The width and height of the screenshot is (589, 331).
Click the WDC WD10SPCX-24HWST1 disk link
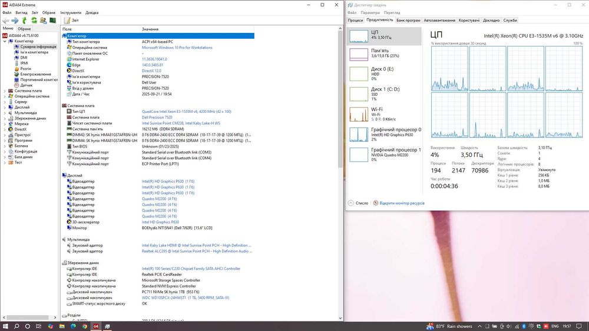[185, 297]
